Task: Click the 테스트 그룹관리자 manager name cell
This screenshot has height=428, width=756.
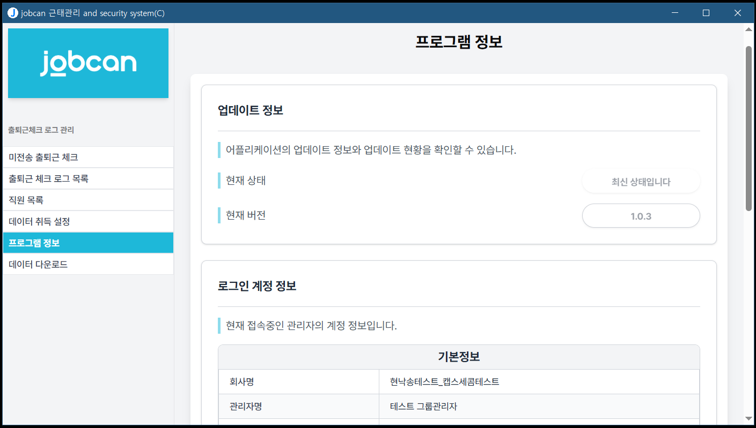Action: pos(423,407)
